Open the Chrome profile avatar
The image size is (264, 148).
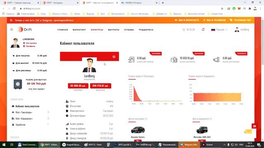click(x=255, y=9)
